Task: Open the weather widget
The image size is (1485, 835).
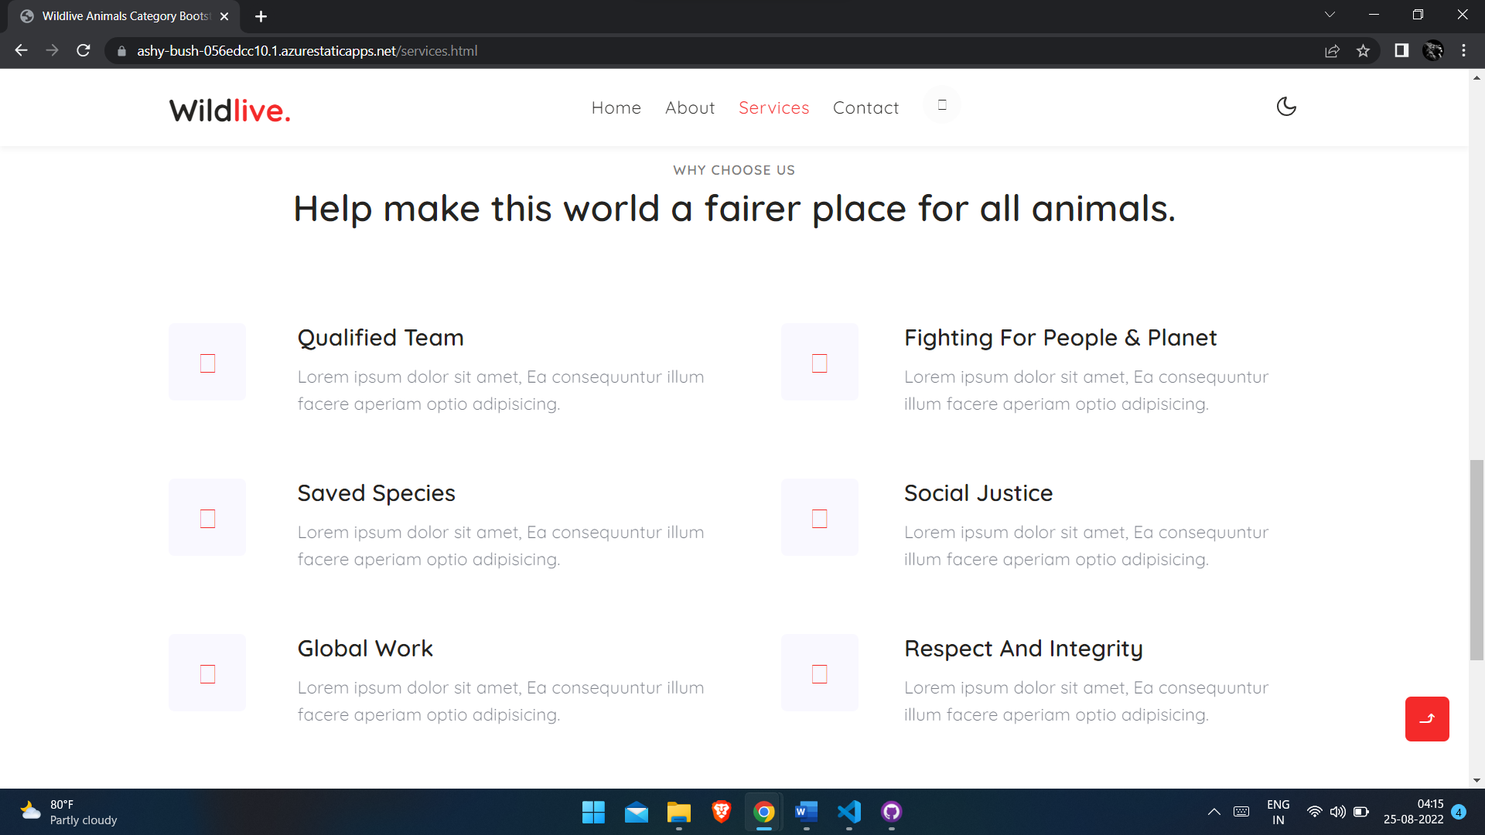Action: point(70,812)
